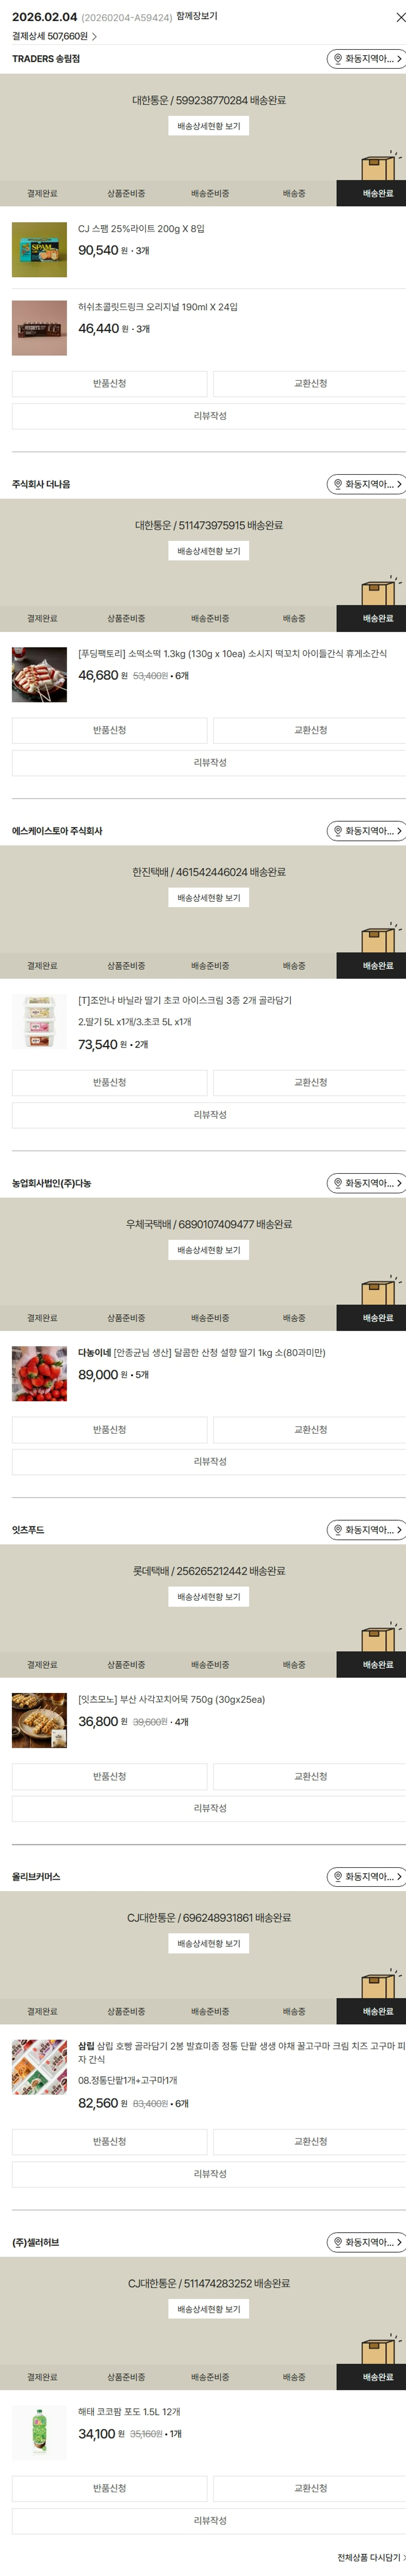This screenshot has height=2576, width=406.
Task: Click the 함께장보기 label beside the order number
Action: pyautogui.click(x=197, y=16)
